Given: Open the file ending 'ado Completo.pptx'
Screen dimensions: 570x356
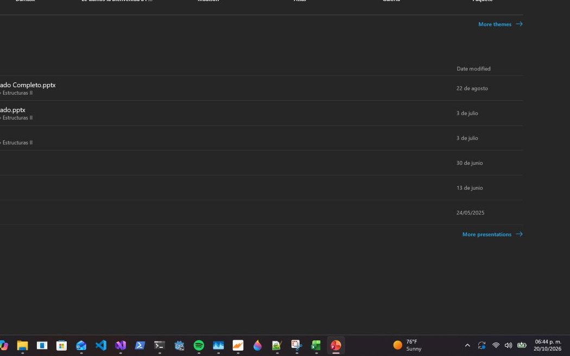Looking at the screenshot, I should [x=28, y=85].
